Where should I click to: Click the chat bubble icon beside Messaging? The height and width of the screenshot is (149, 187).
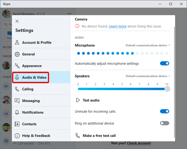[x=17, y=101]
